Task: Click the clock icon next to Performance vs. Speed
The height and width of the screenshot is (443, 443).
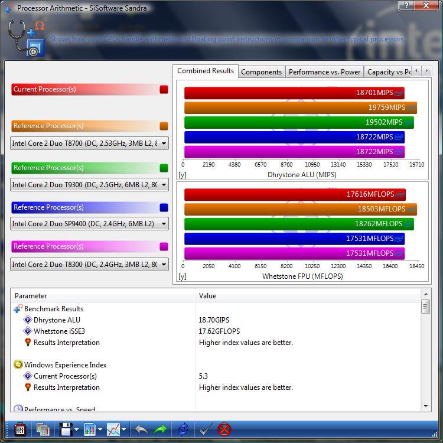Action: 18,408
